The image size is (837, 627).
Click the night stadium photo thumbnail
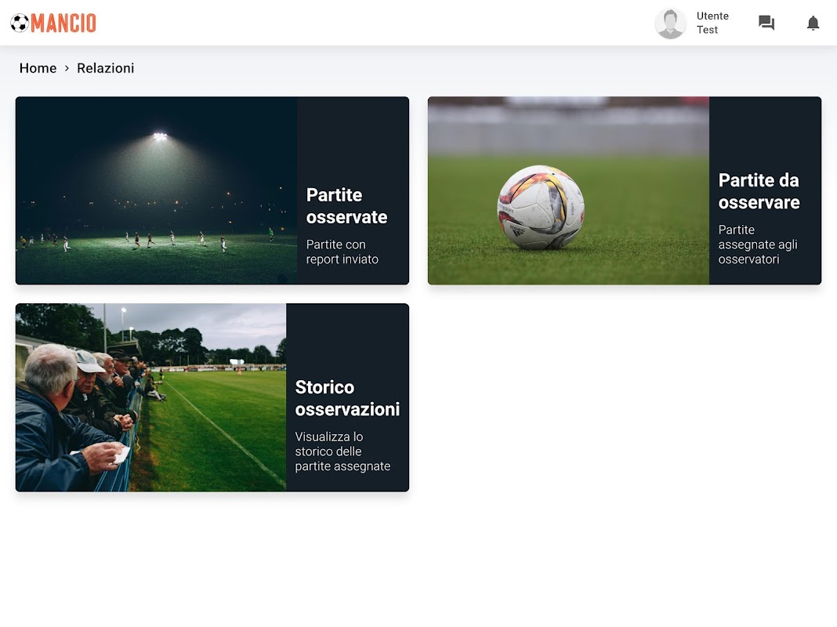(x=156, y=190)
